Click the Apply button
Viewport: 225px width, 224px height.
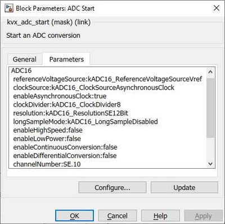coord(203,216)
